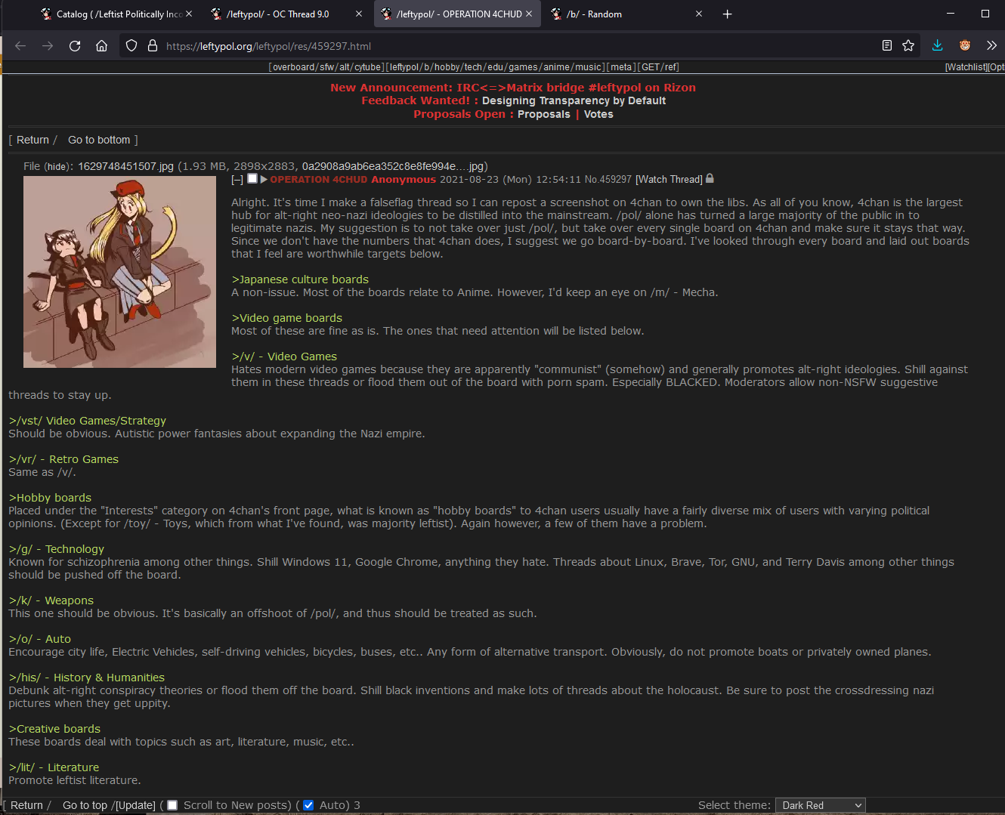Image resolution: width=1005 pixels, height=815 pixels.
Task: Open image file 1629748451507.jpg link
Action: pos(125,166)
